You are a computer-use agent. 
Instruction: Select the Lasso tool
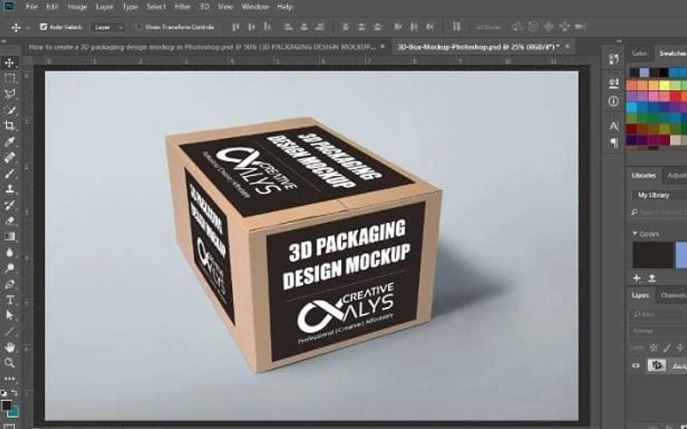click(9, 94)
